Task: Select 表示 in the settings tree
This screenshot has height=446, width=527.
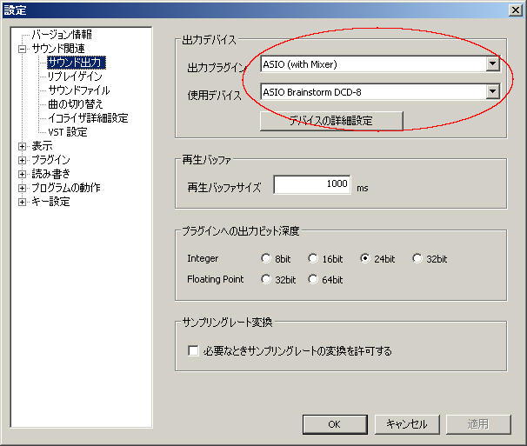Action: click(42, 146)
